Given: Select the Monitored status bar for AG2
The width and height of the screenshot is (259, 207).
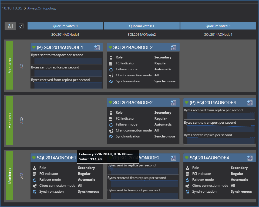Looking at the screenshot, I should coord(9,120).
